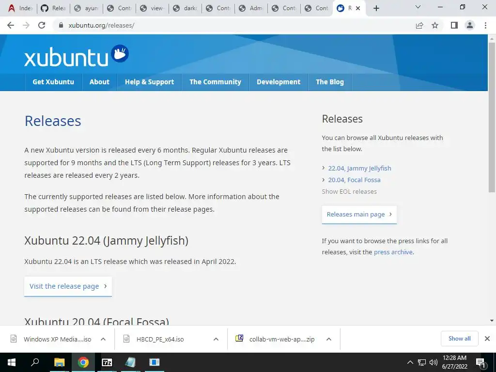Open the press archive link

(x=393, y=252)
